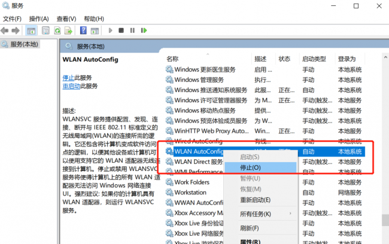
Task: Click gear icon of Xbox Live 网络服务
Action: click(x=169, y=233)
